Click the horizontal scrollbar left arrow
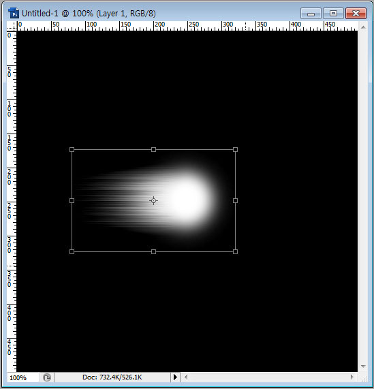Screen dimensions: 374x389 pyautogui.click(x=185, y=377)
